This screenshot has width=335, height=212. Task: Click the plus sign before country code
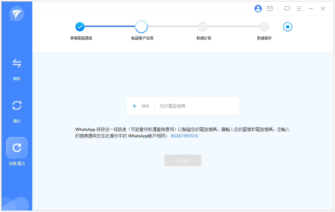pos(134,106)
